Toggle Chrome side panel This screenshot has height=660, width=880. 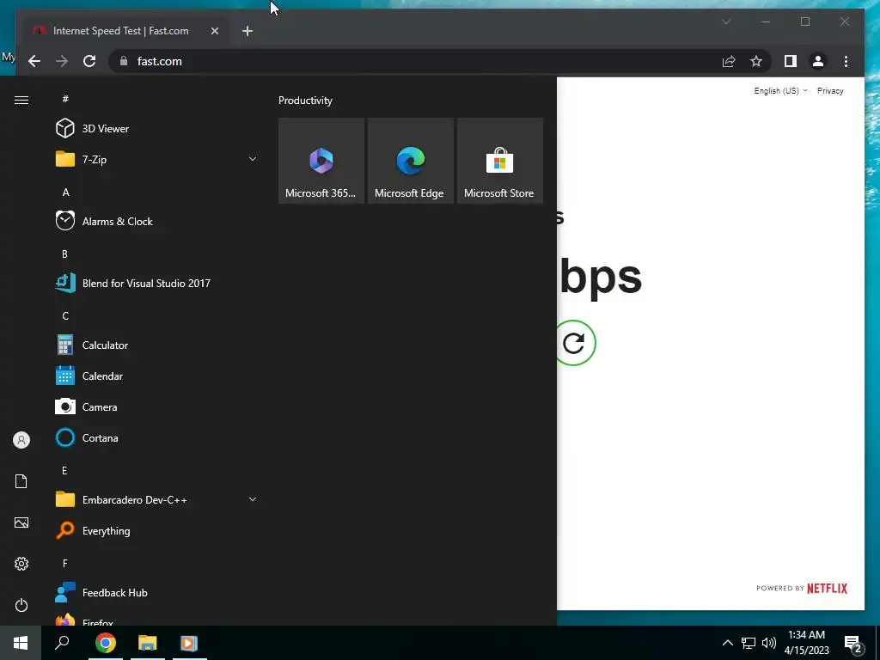tap(791, 61)
